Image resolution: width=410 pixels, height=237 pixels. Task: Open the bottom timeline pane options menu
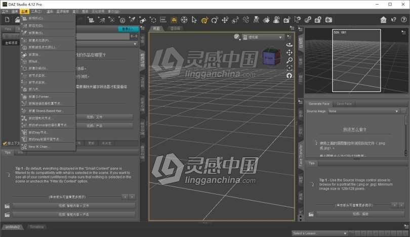click(x=406, y=226)
